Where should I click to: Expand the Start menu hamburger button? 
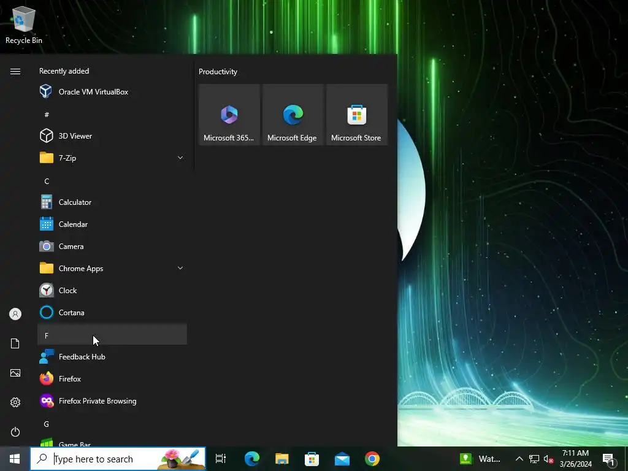tap(15, 71)
